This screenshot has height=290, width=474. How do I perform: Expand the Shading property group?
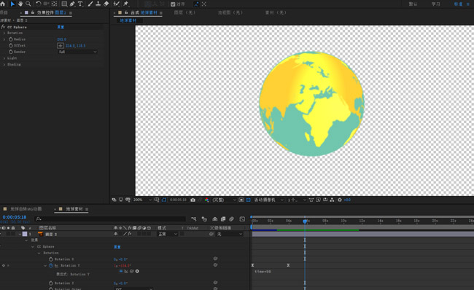[x=4, y=64]
